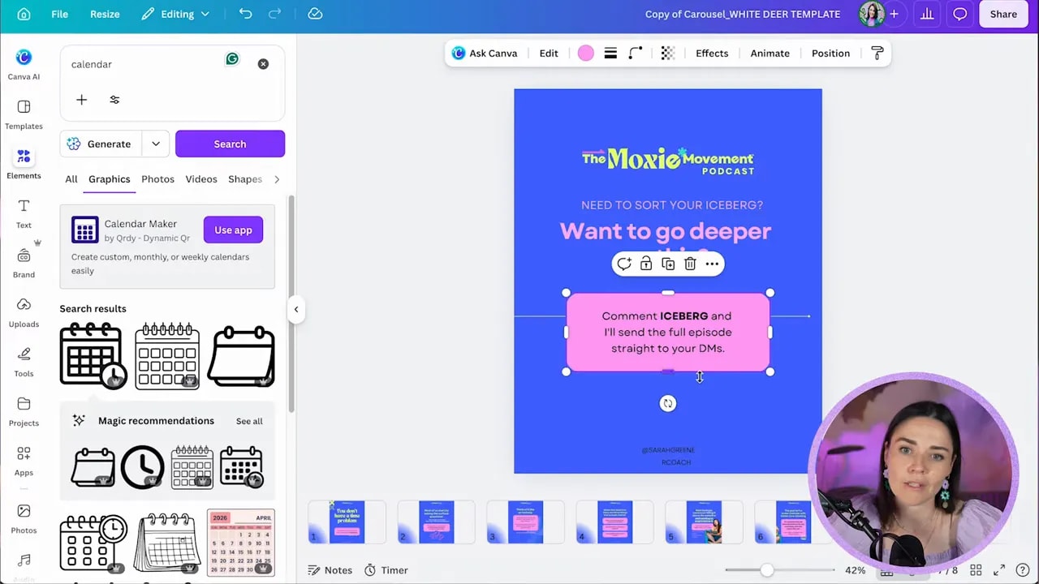The image size is (1039, 584).
Task: Lock the selected element
Action: coord(646,264)
